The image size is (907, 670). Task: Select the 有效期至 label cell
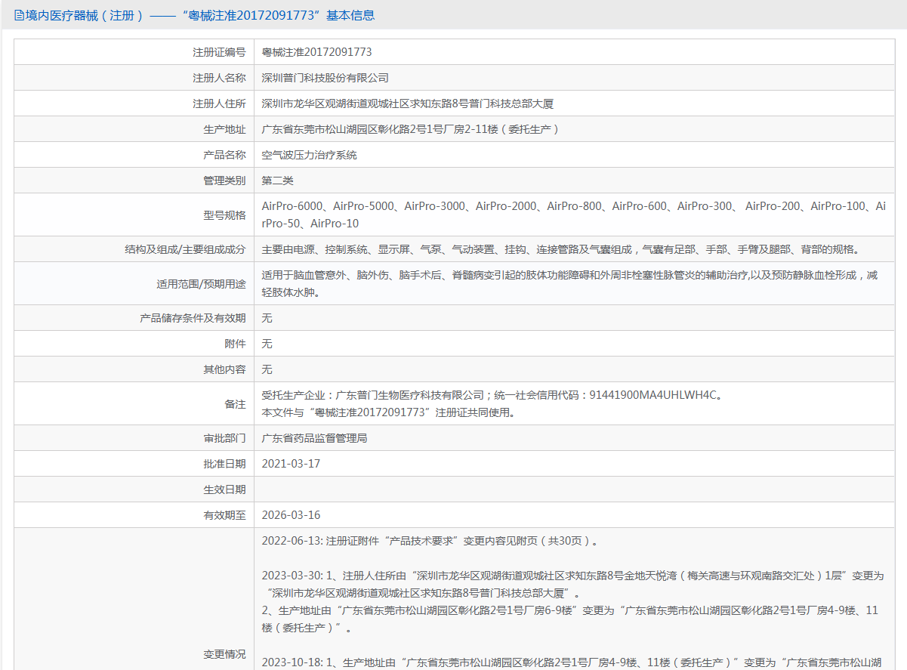pos(134,515)
